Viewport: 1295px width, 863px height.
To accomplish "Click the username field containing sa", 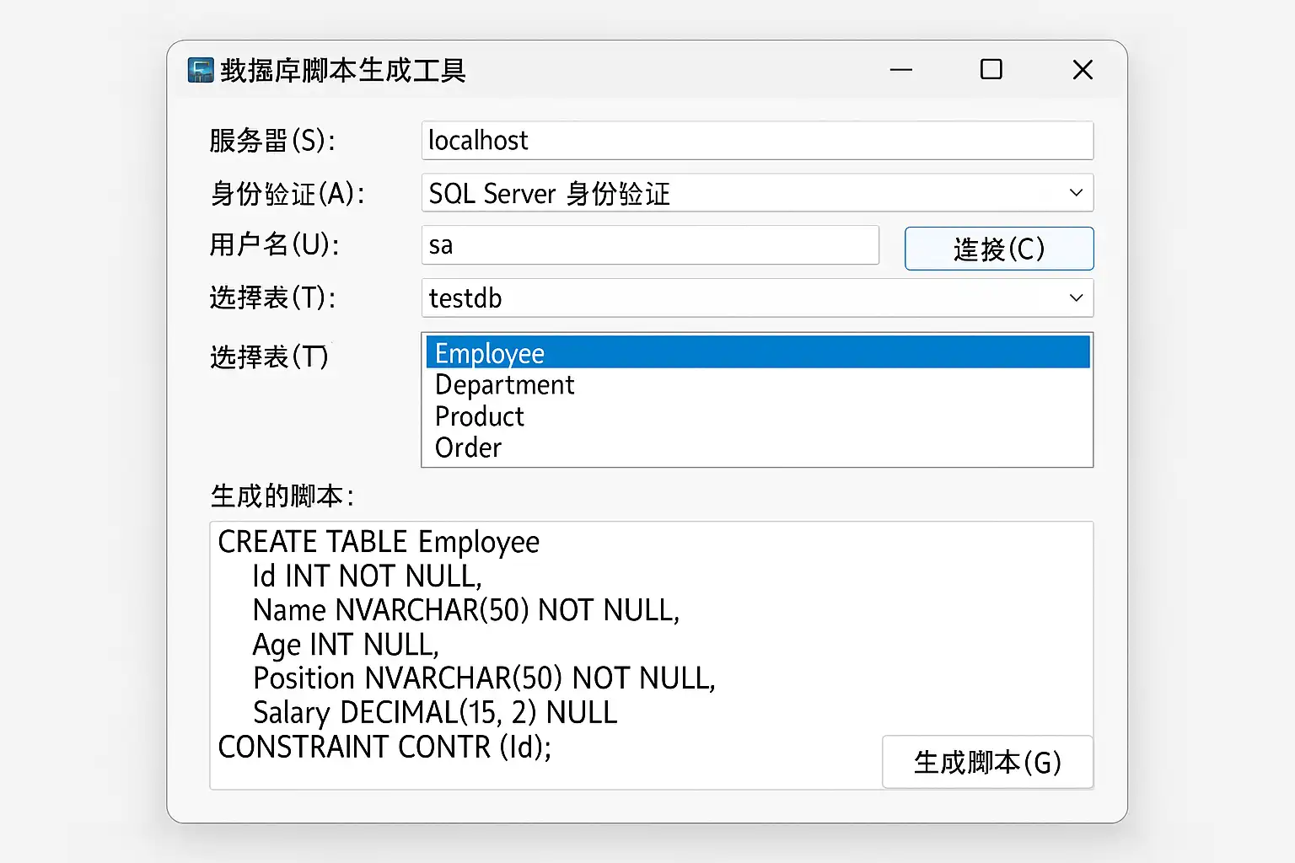I will tap(649, 245).
